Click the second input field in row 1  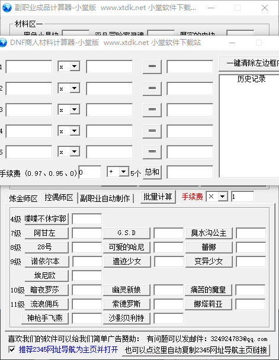coord(110,67)
